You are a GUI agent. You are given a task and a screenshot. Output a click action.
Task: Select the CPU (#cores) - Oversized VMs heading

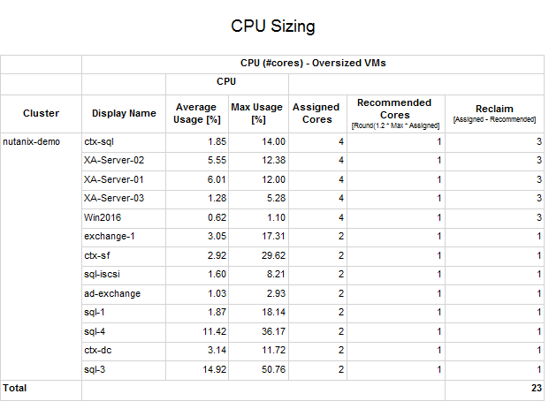313,64
